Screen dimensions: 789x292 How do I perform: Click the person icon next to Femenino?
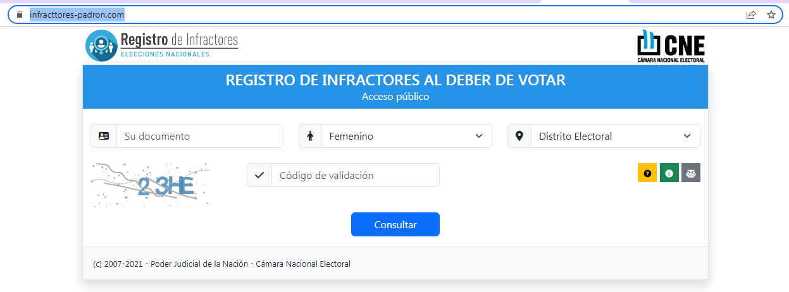tap(310, 136)
